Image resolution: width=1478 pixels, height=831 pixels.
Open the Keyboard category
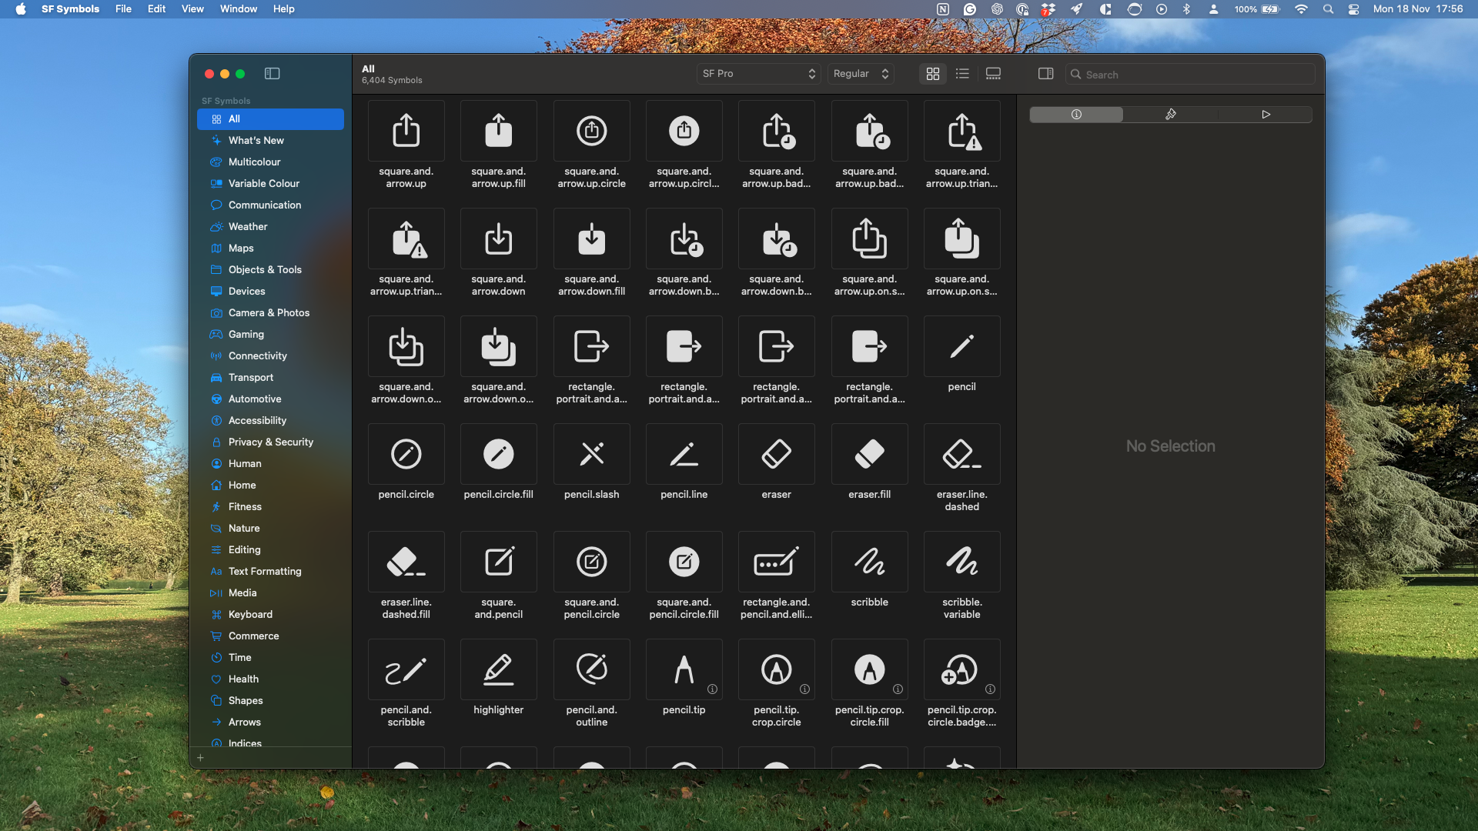270,615
